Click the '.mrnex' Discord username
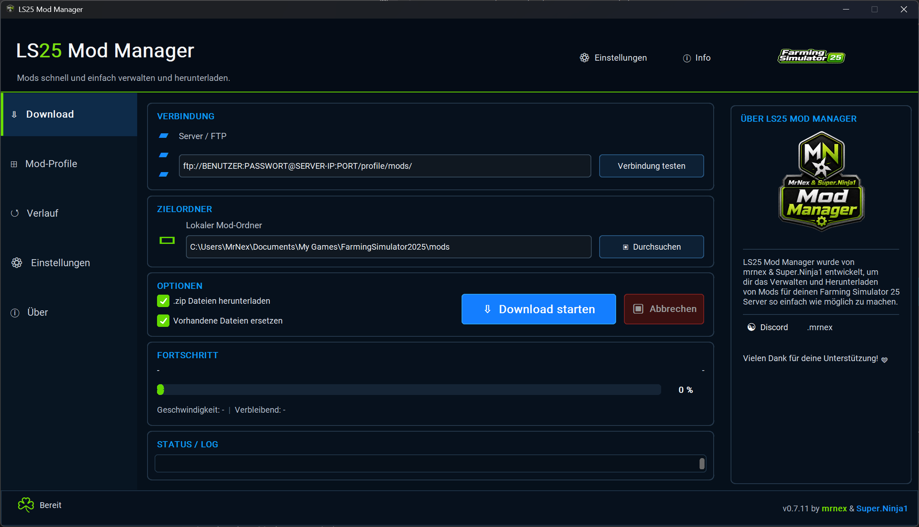This screenshot has width=919, height=527. (x=820, y=328)
